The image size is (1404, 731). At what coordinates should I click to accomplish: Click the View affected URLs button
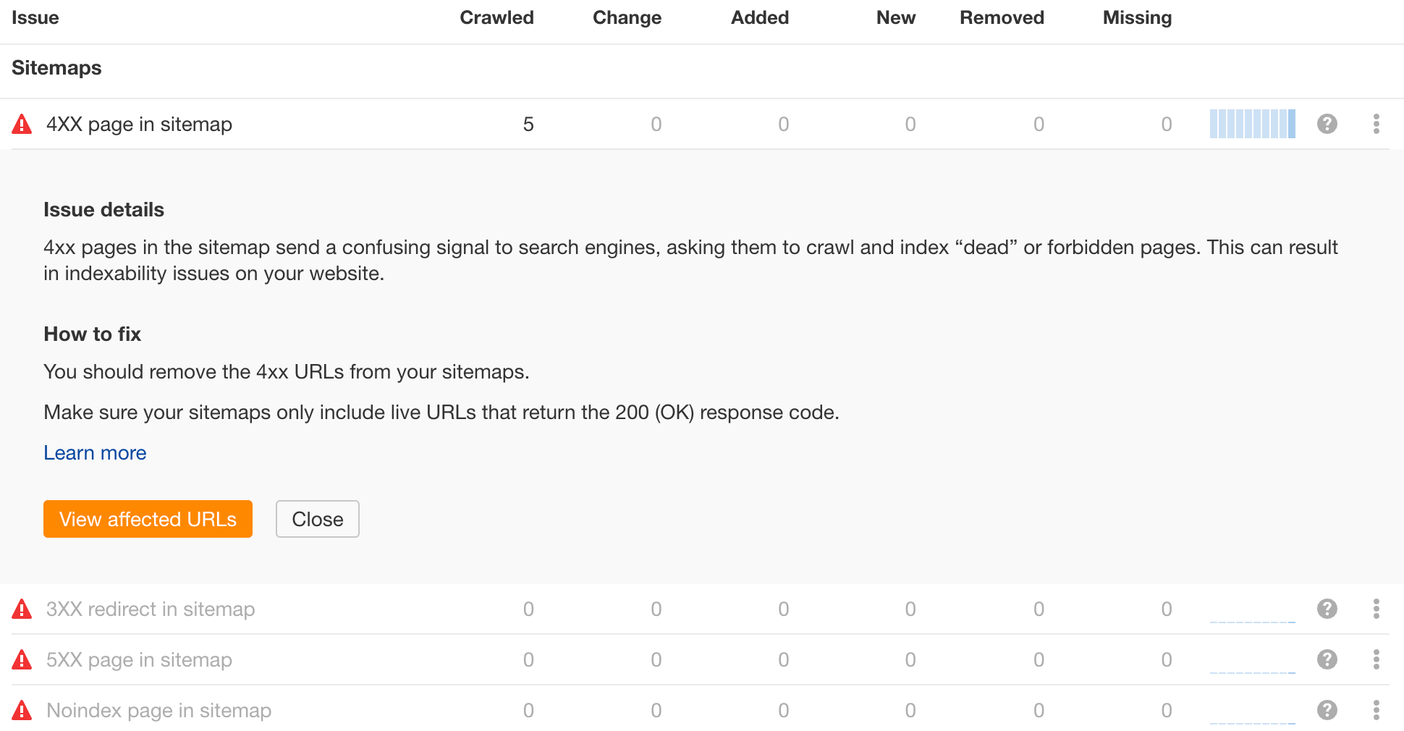pyautogui.click(x=148, y=519)
